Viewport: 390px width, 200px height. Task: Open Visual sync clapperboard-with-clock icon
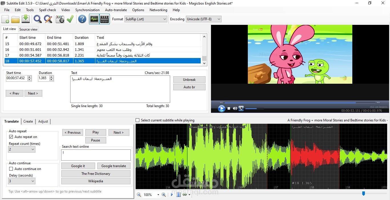coord(60,19)
